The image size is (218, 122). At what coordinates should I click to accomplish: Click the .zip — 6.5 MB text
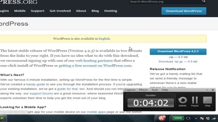click(x=178, y=57)
